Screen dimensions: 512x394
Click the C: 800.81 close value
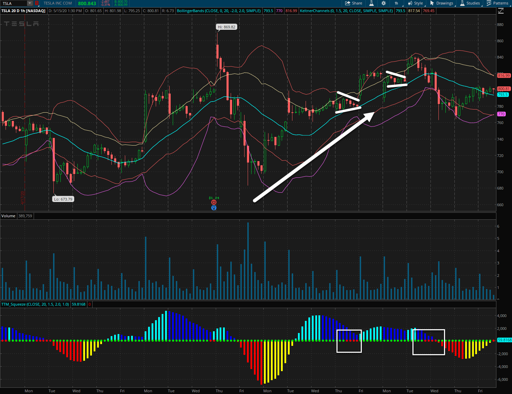[x=151, y=11]
